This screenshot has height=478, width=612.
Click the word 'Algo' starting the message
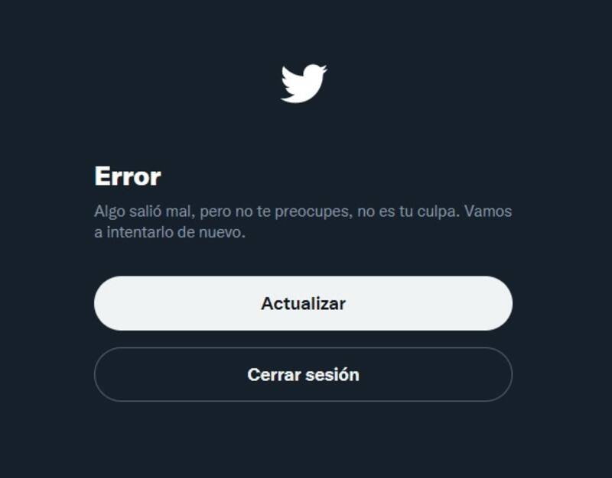coord(109,212)
